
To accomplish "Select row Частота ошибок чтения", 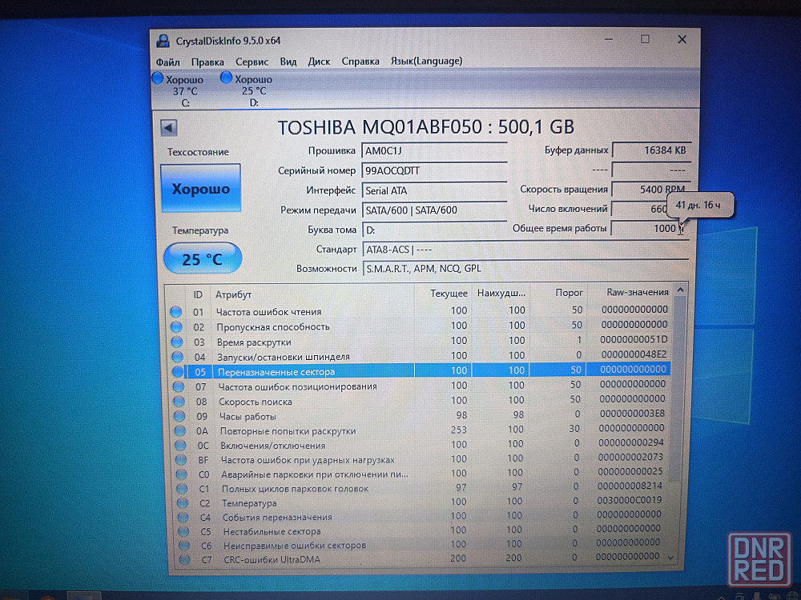I will (x=419, y=310).
